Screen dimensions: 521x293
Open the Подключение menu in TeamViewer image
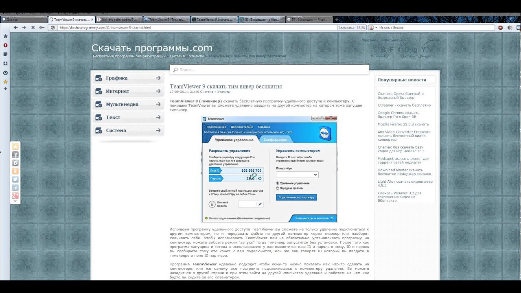[x=216, y=127]
